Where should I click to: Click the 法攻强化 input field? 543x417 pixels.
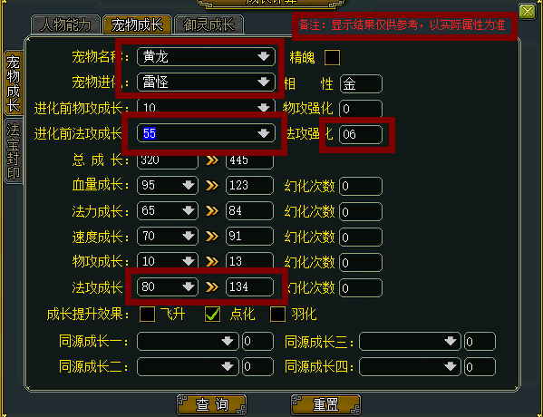pyautogui.click(x=361, y=134)
